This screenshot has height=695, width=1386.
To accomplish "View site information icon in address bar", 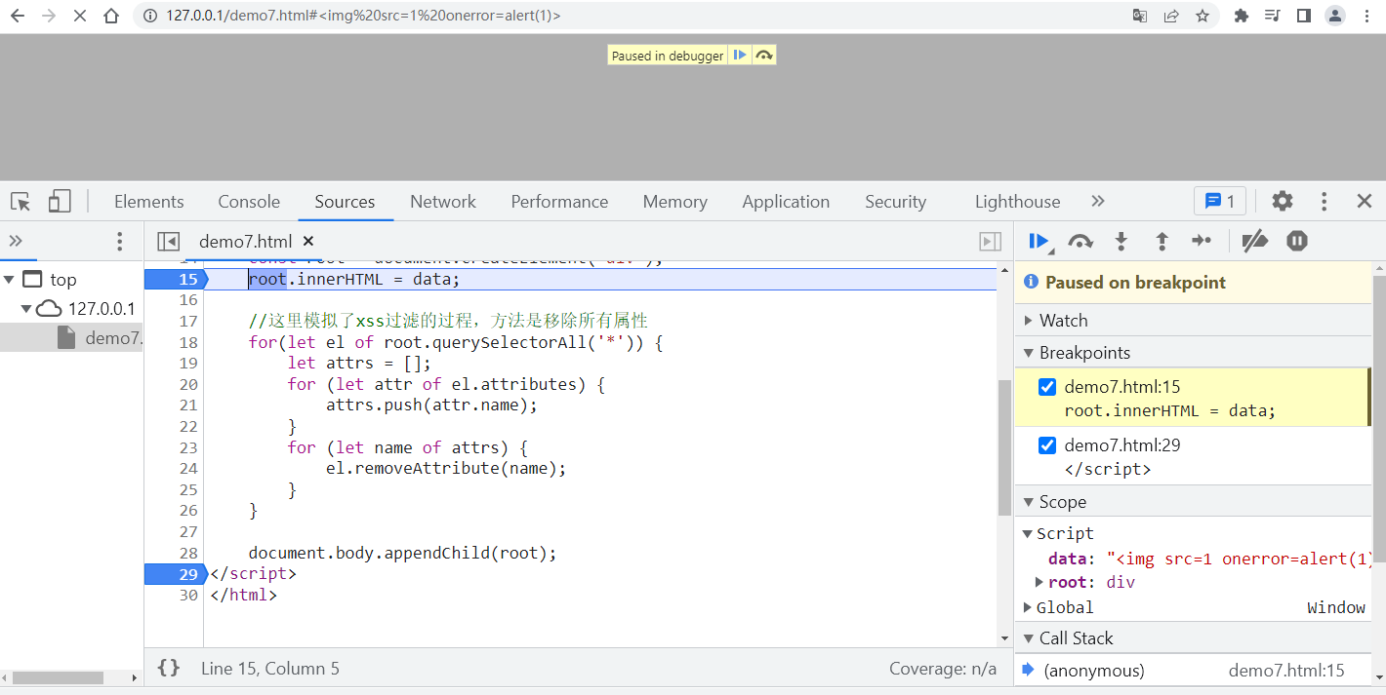I will (x=149, y=16).
